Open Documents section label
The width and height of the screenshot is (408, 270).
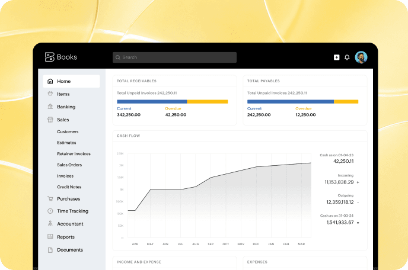coord(70,250)
